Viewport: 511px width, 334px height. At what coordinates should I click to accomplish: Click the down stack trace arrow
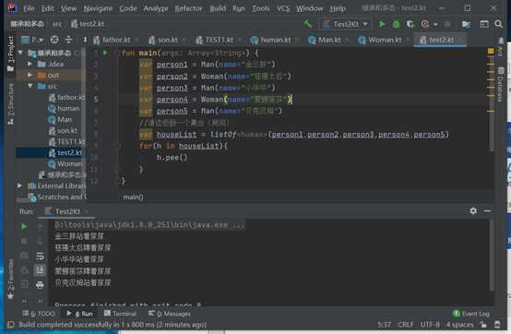point(40,241)
